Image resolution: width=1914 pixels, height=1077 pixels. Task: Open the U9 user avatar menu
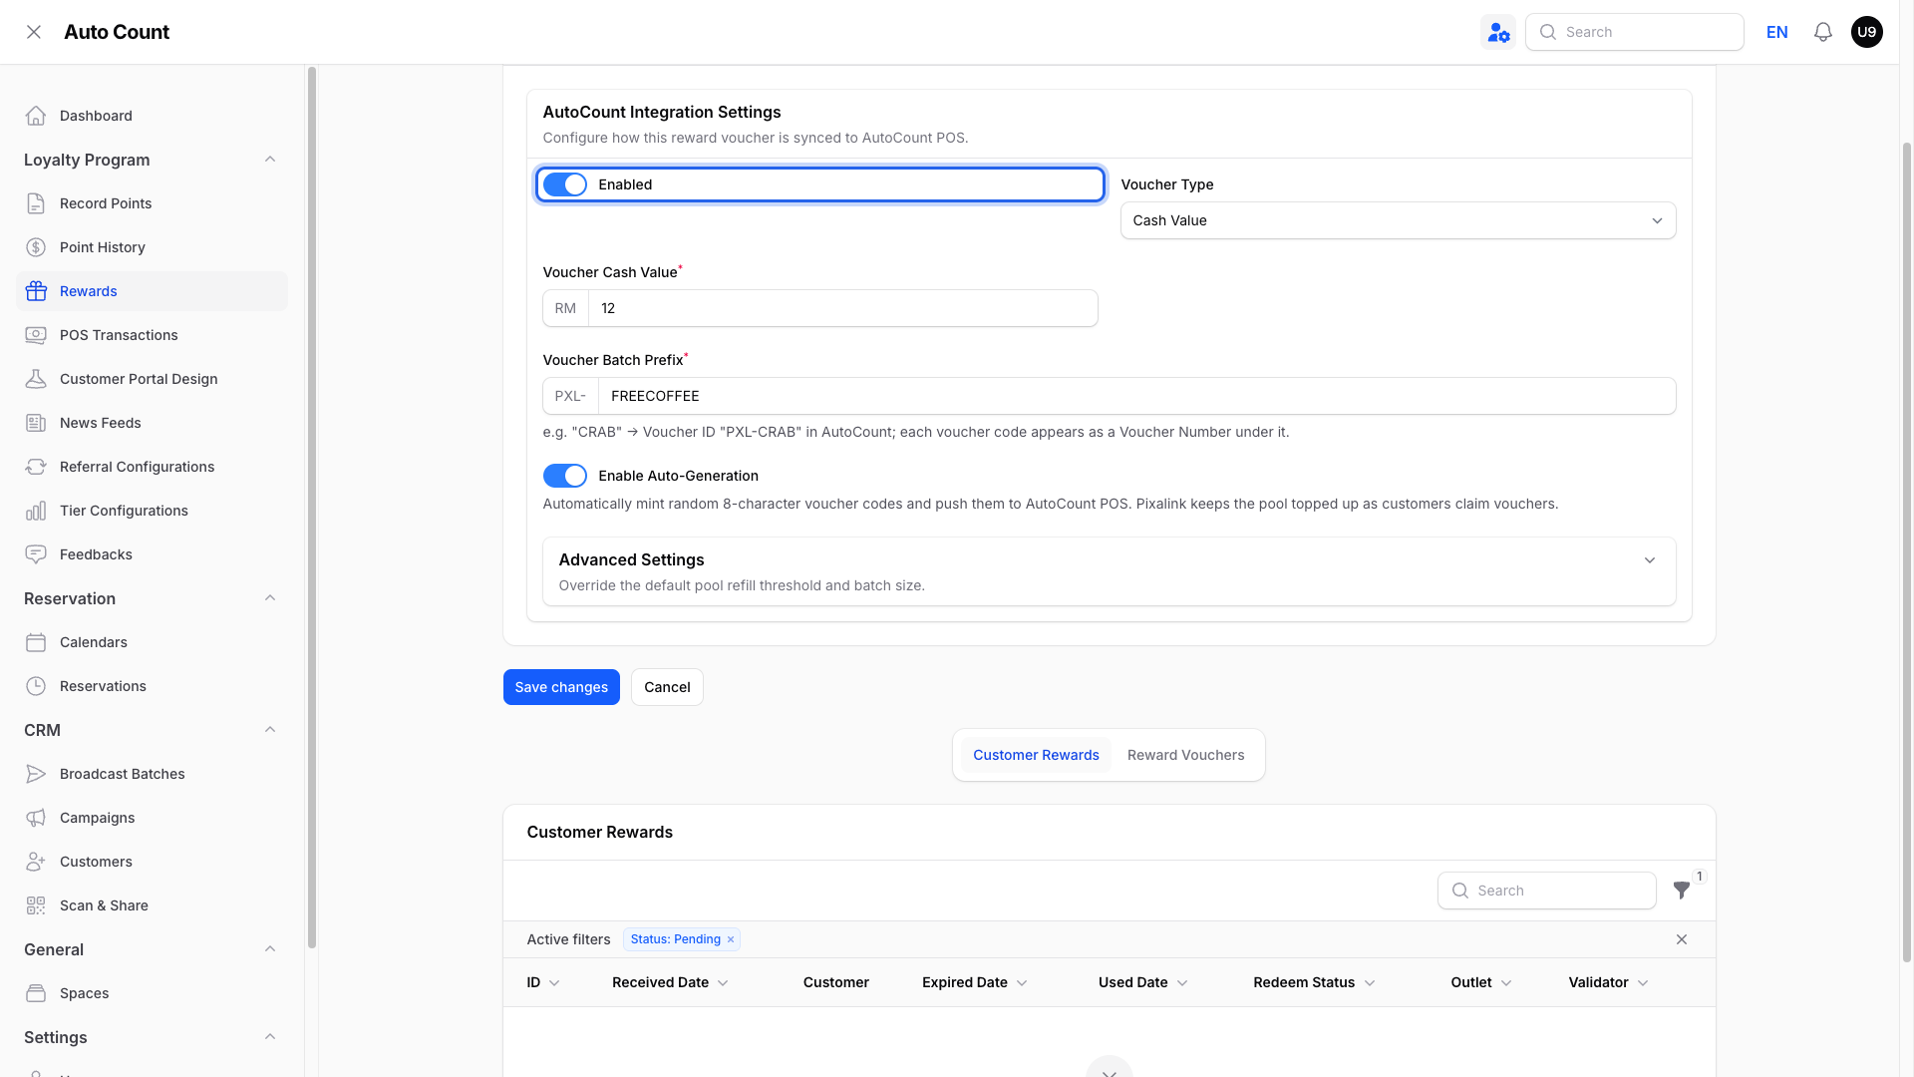(x=1867, y=32)
